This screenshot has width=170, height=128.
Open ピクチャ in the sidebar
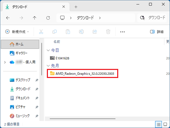pos(17,107)
